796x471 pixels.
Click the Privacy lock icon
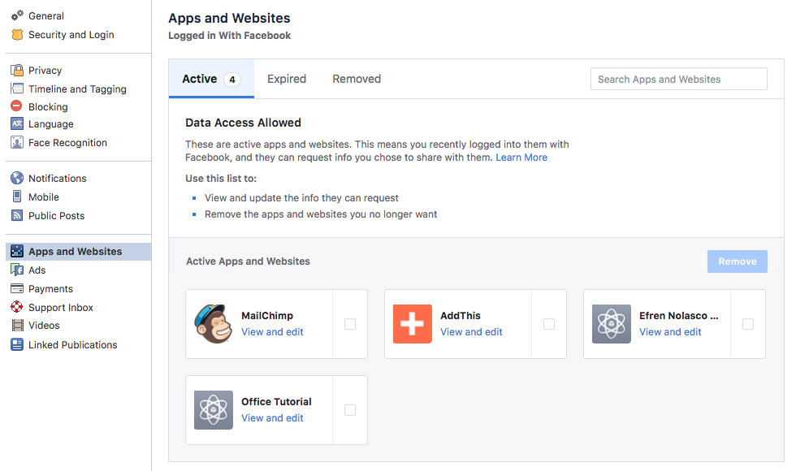[x=17, y=70]
